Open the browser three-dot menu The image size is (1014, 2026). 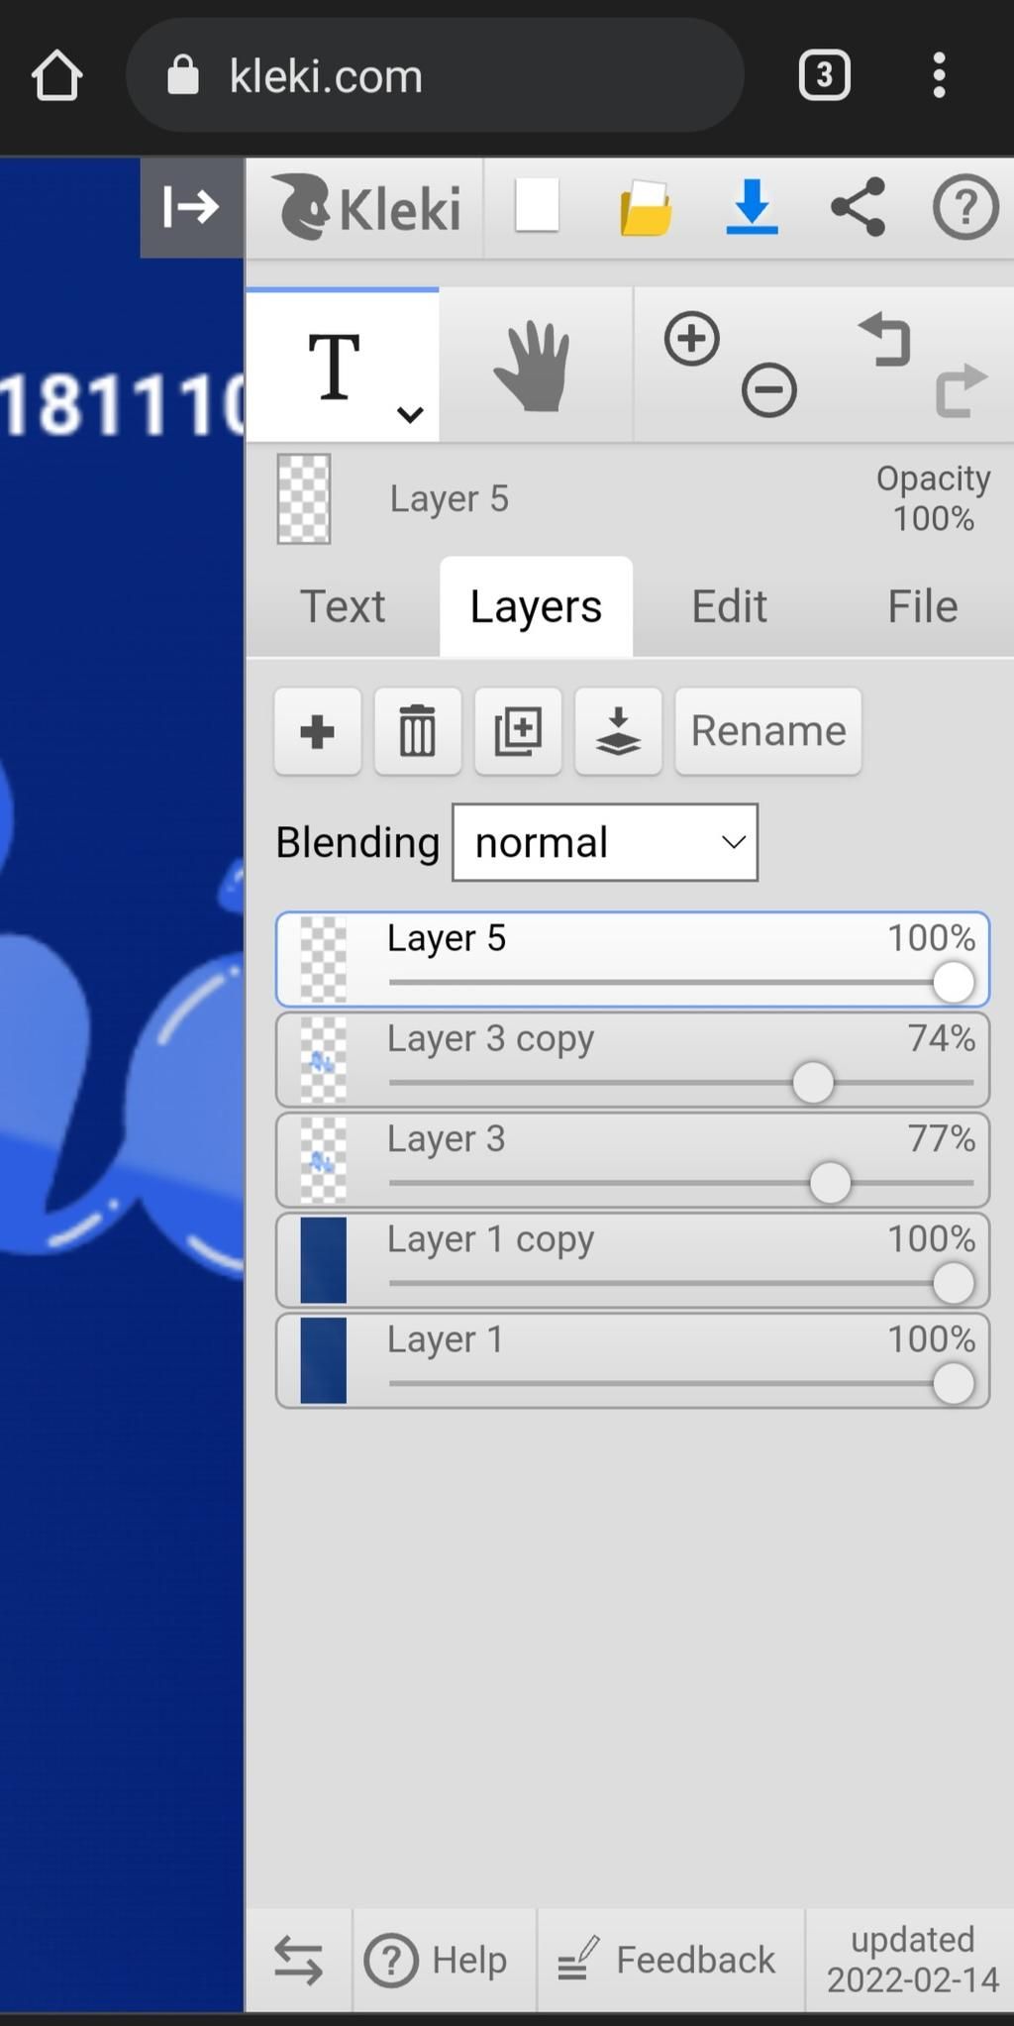coord(939,75)
